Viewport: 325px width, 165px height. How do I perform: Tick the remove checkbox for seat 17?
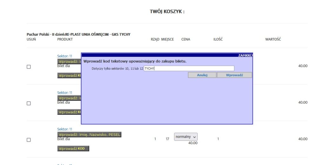29,140
